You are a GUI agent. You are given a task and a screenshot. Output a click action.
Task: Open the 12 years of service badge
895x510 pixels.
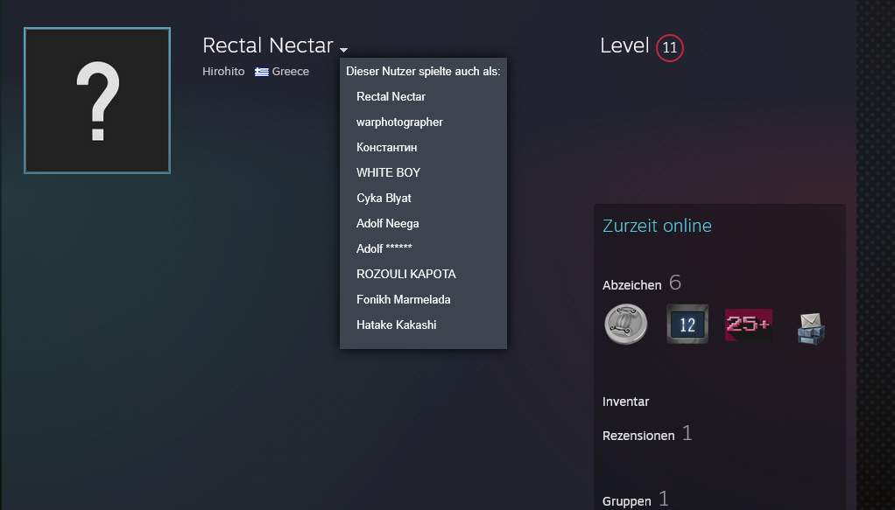[687, 325]
